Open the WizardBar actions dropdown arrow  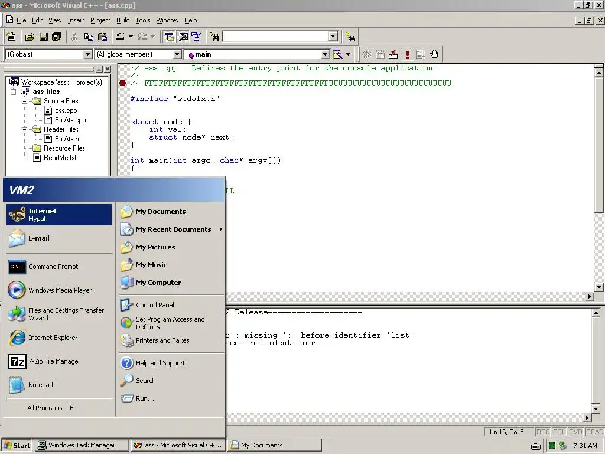tap(348, 54)
